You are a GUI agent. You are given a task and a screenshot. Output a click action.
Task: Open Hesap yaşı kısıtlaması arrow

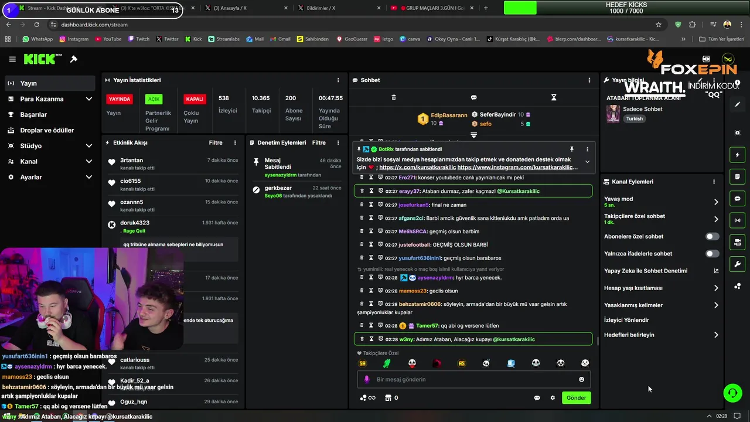coord(715,288)
